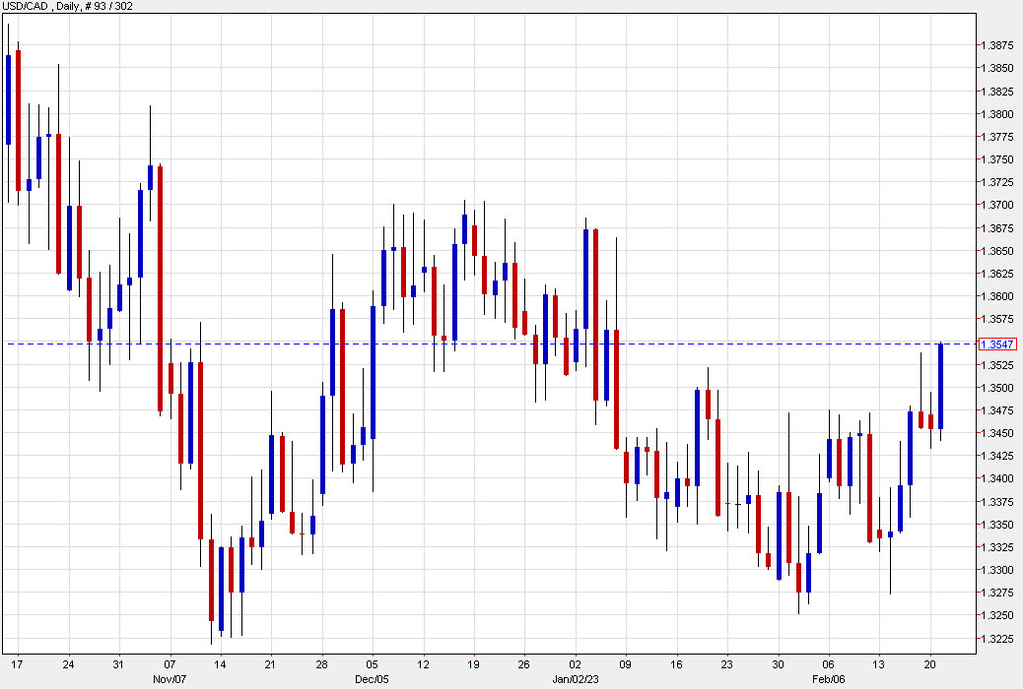Select the Jan/02/23 date axis label
The width and height of the screenshot is (1023, 689).
click(575, 678)
